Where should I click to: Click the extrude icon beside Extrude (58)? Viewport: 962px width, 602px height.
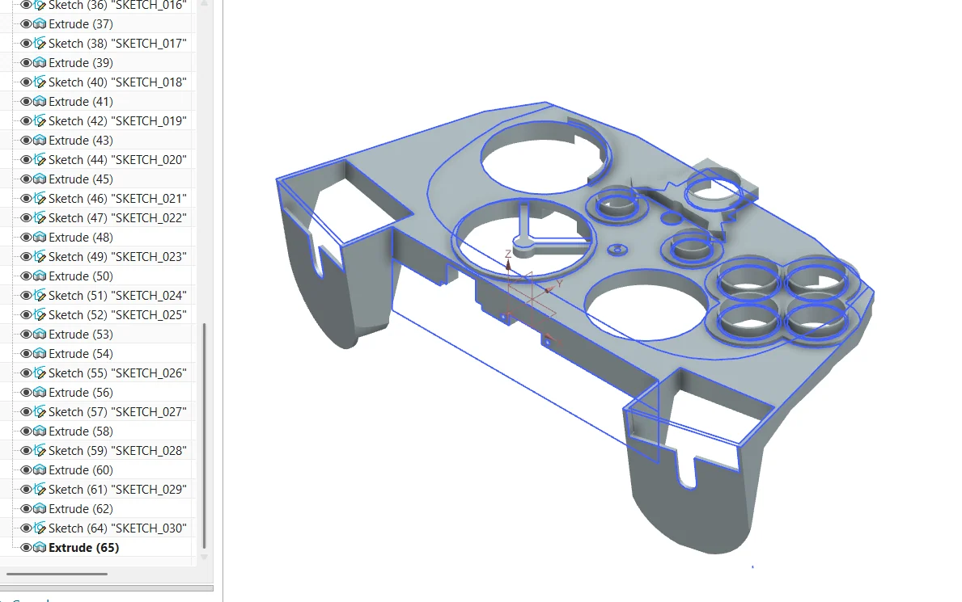click(40, 431)
